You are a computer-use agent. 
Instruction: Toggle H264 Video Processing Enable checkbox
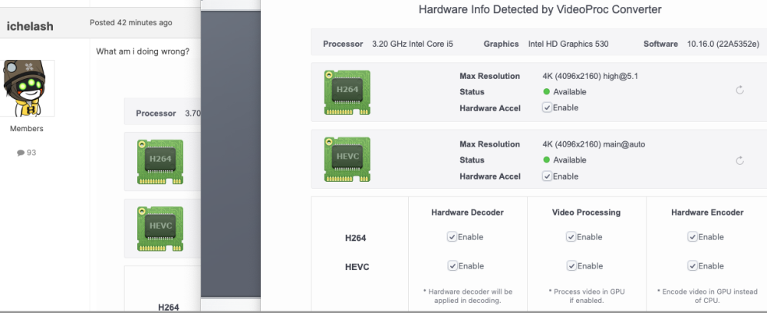click(x=571, y=237)
